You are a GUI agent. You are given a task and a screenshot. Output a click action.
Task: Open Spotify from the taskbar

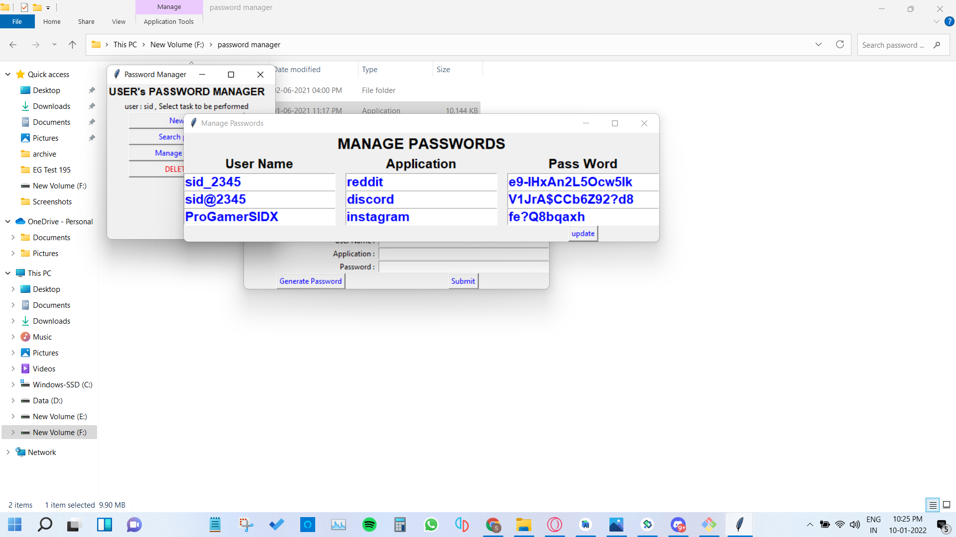(x=369, y=525)
